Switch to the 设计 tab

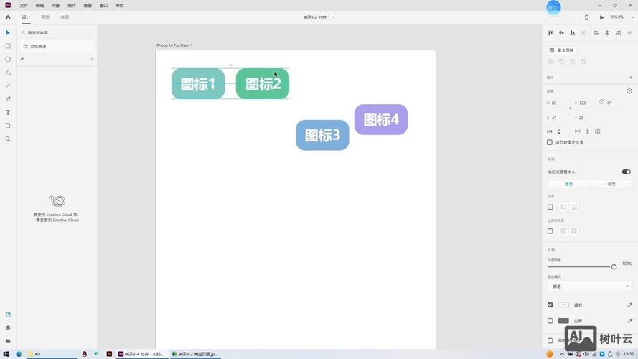[26, 17]
